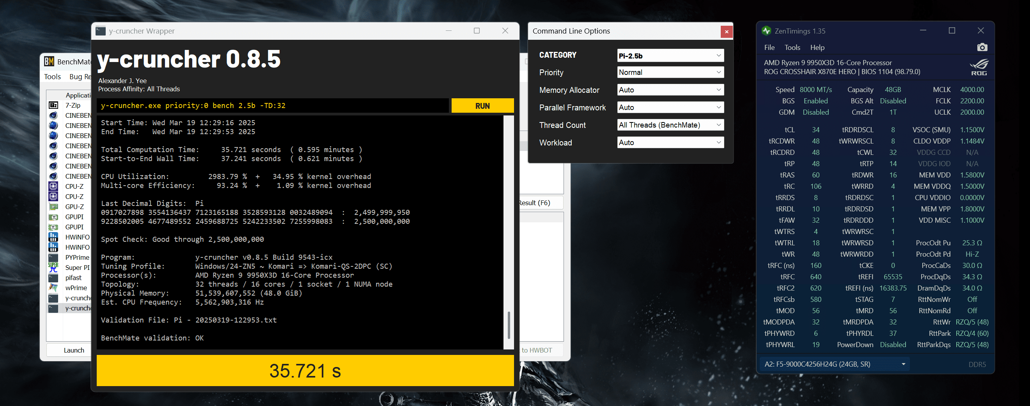1030x406 pixels.
Task: Click the 35.721 s result banner
Action: click(305, 371)
